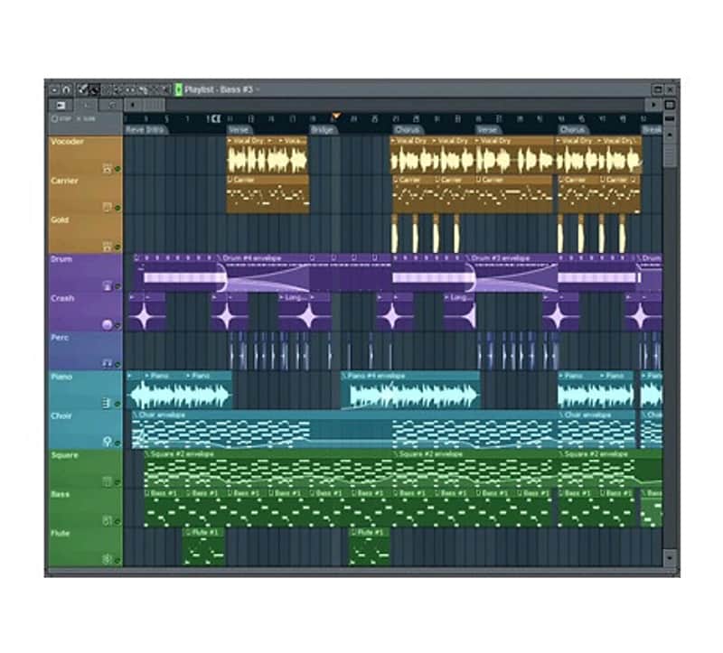This screenshot has height=653, width=723.
Task: Mute the Vocoder track
Action: coord(117,169)
